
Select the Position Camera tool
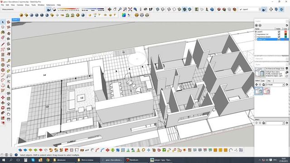(140, 9)
